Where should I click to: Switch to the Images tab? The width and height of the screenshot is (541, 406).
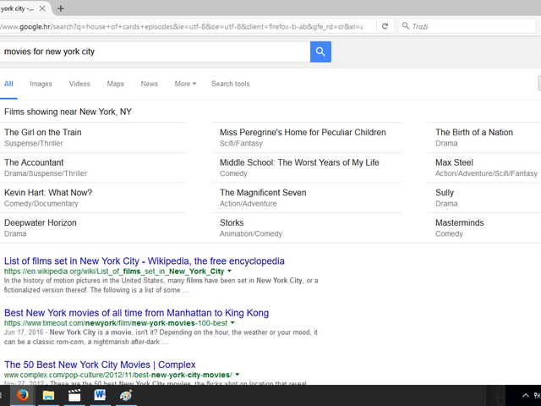[41, 84]
